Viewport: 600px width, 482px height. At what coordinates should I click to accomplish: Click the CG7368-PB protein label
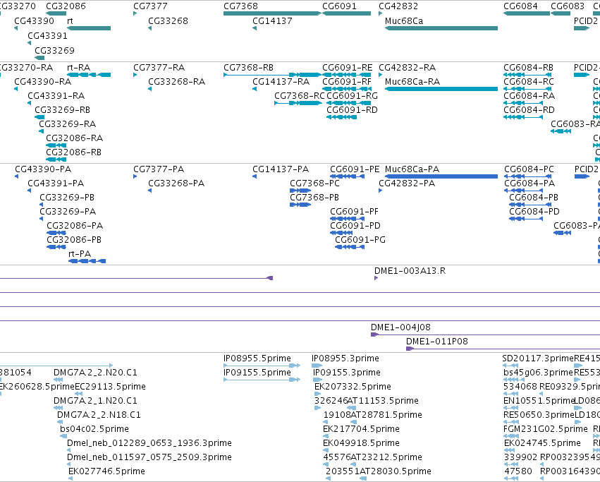[314, 198]
